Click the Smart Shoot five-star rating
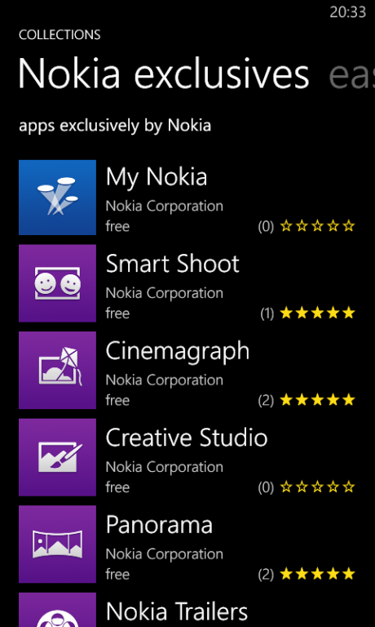The image size is (375, 627). tap(317, 313)
